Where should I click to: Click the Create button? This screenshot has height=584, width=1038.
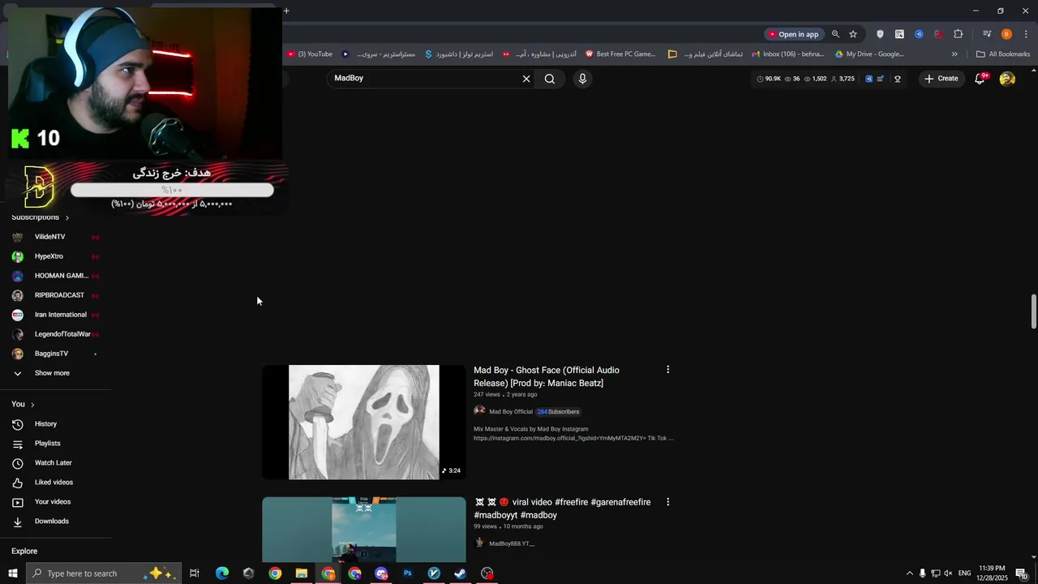[941, 79]
